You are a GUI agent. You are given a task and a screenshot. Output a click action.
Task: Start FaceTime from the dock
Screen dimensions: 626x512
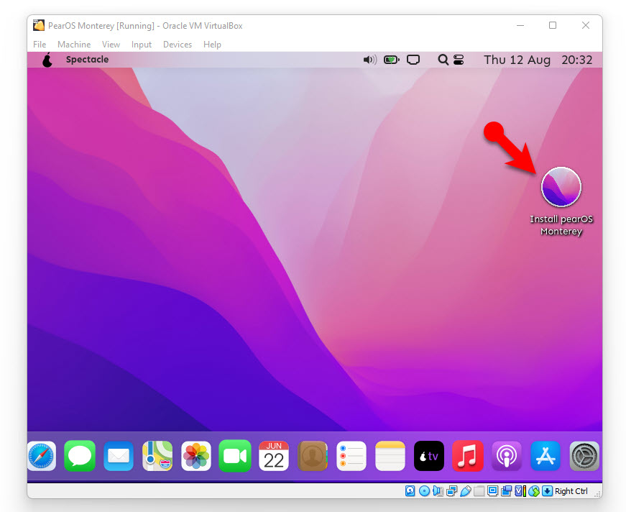235,456
